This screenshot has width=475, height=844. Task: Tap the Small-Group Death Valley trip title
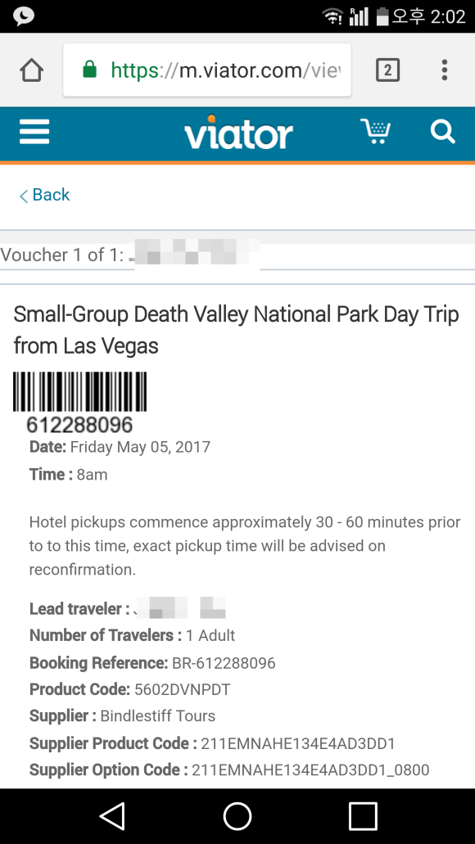pyautogui.click(x=236, y=329)
